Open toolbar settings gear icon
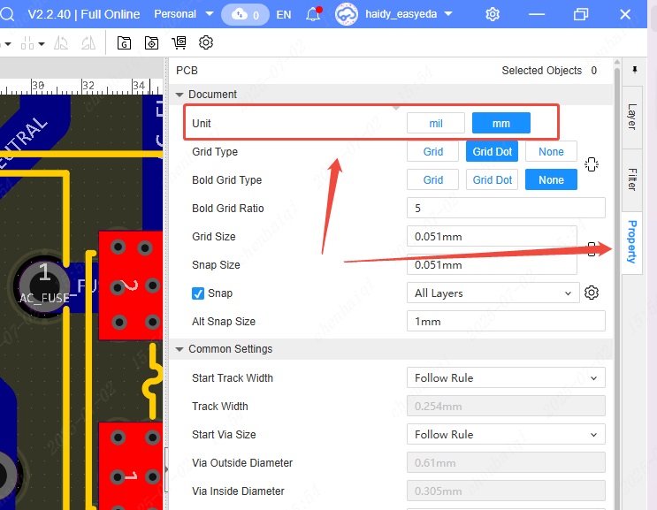 pos(206,42)
